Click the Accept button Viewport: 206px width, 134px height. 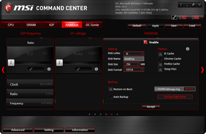click(x=151, y=107)
